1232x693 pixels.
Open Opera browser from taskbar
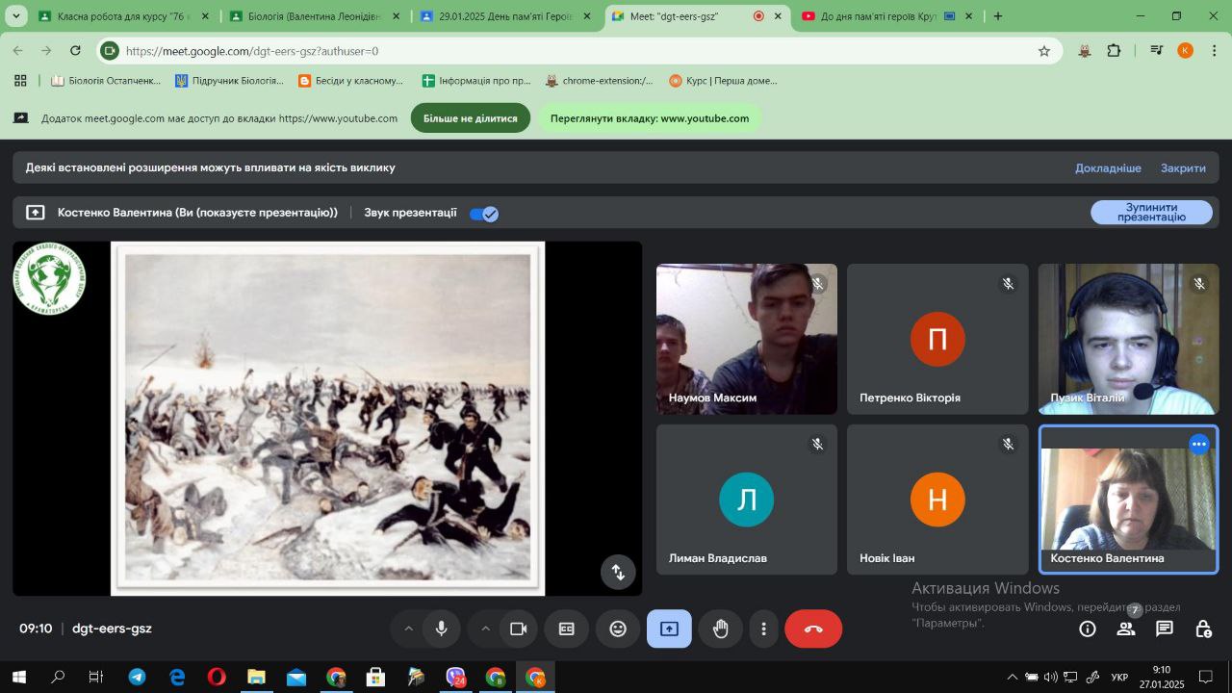pyautogui.click(x=217, y=678)
